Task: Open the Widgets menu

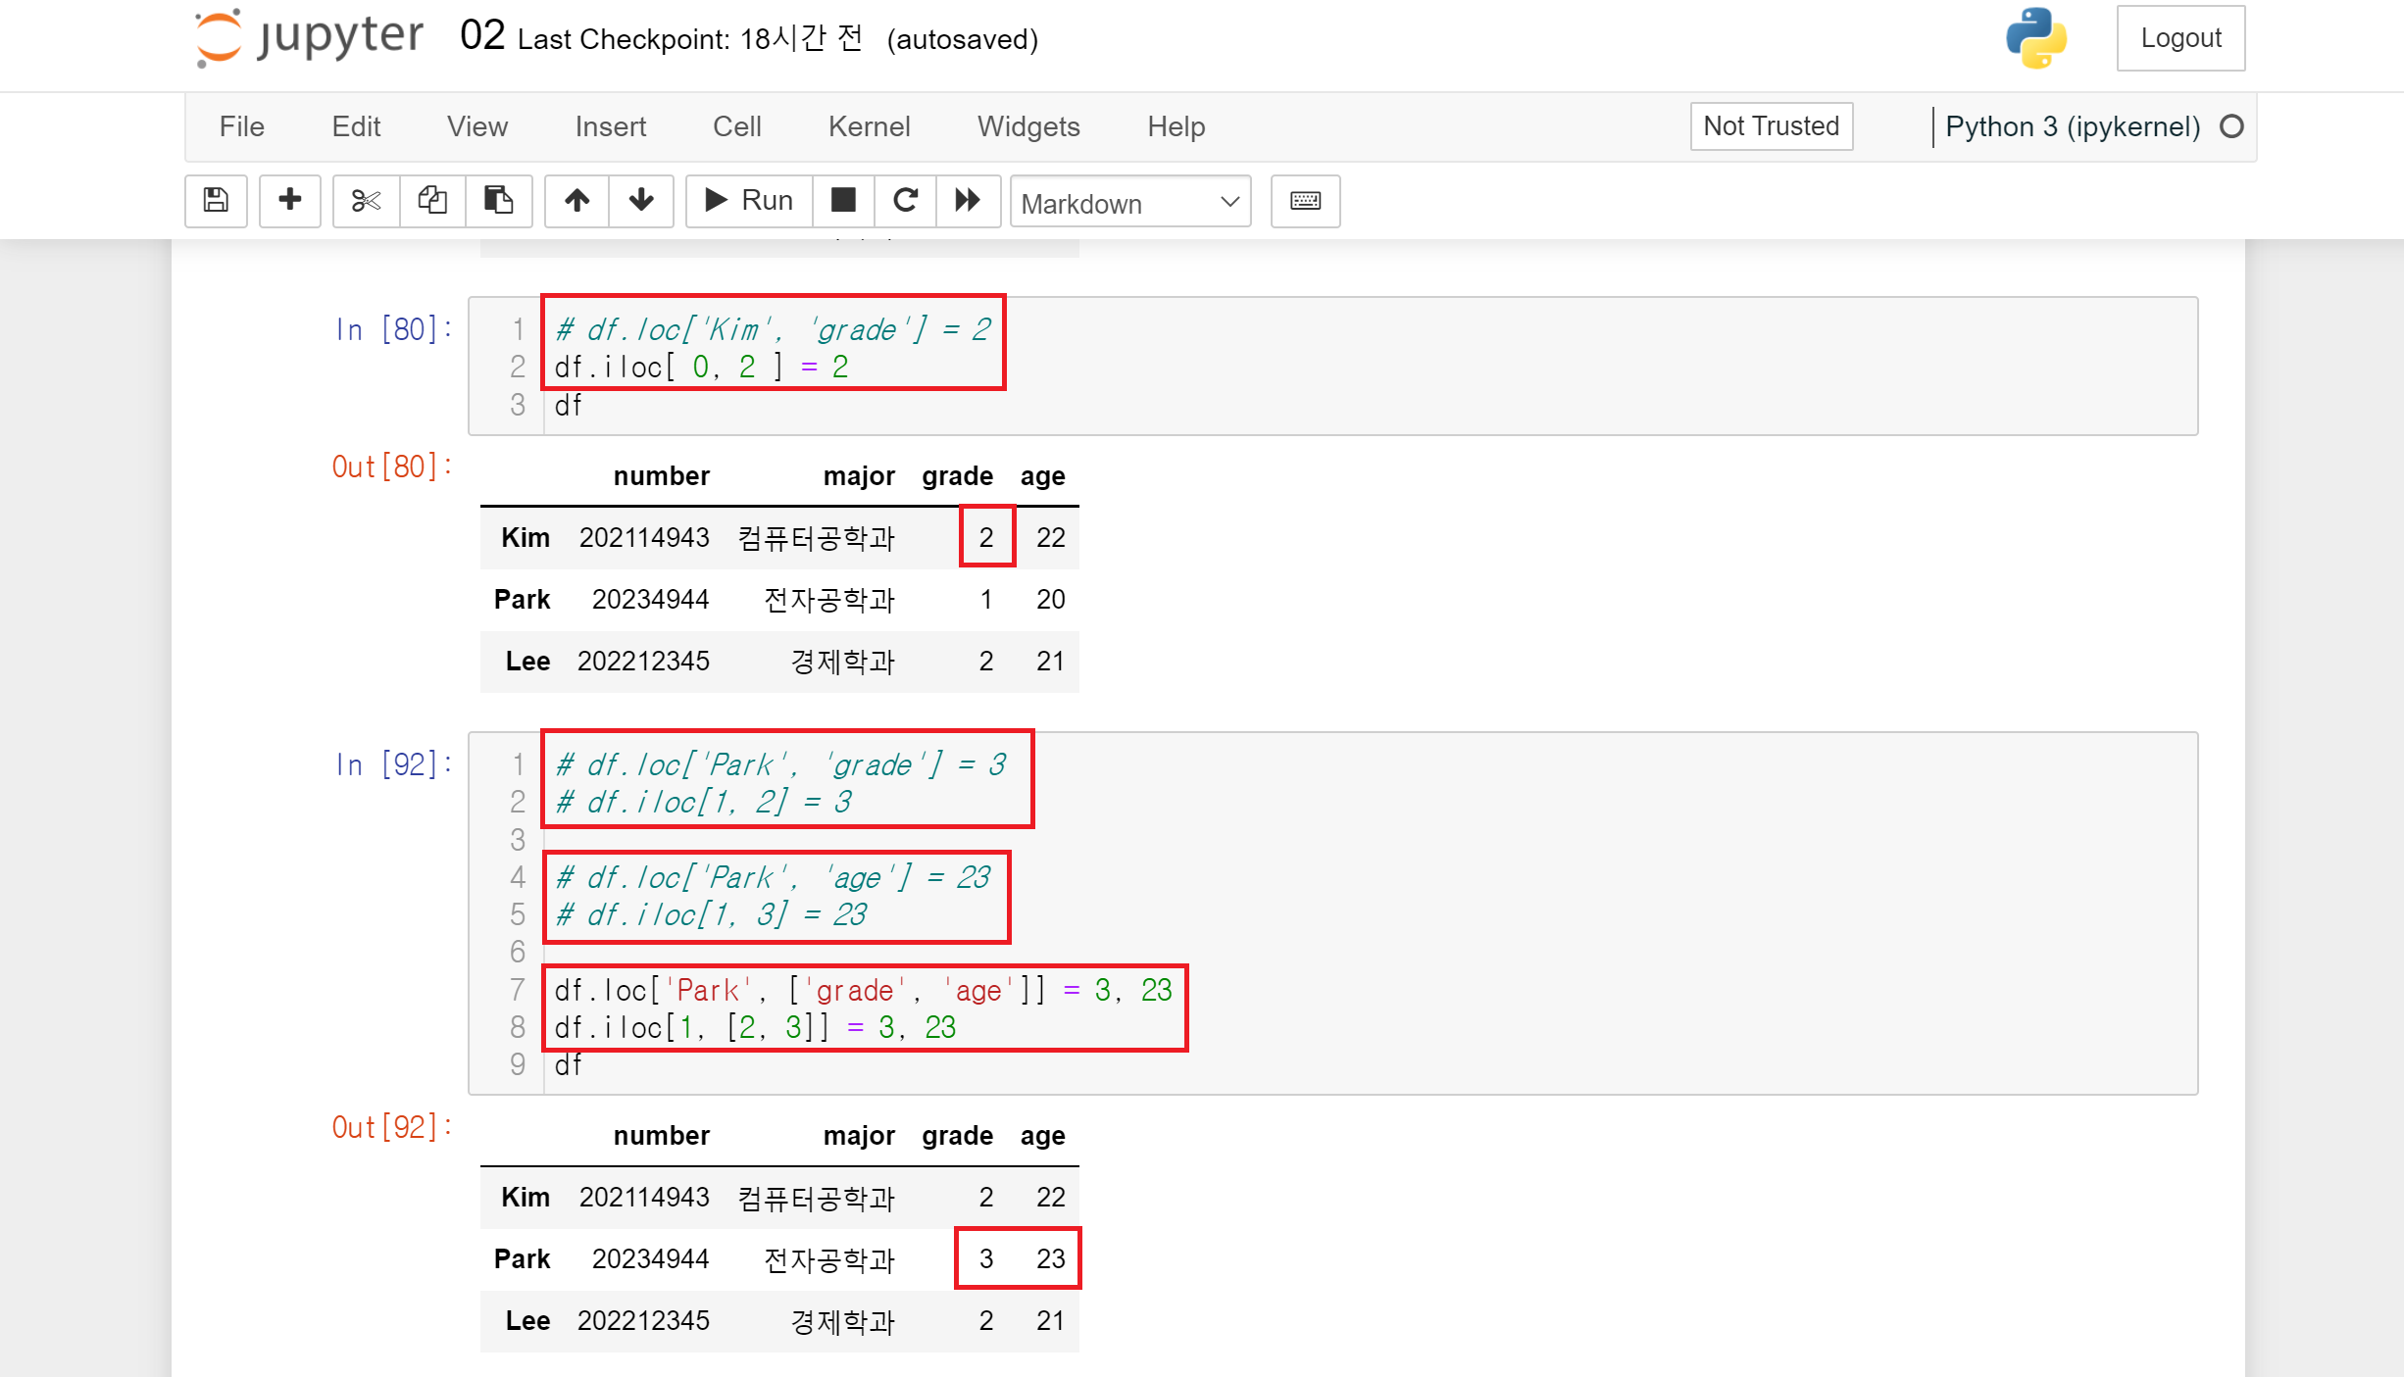Action: click(1027, 126)
